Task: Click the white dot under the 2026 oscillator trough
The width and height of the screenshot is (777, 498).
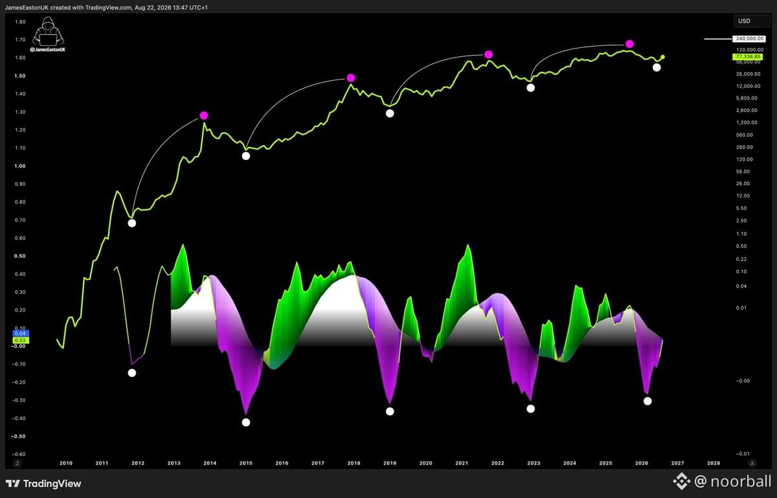Action: (x=647, y=401)
